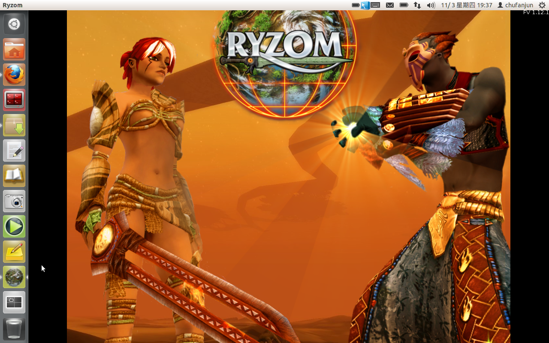
Task: Open the software installer box icon
Action: (14, 125)
